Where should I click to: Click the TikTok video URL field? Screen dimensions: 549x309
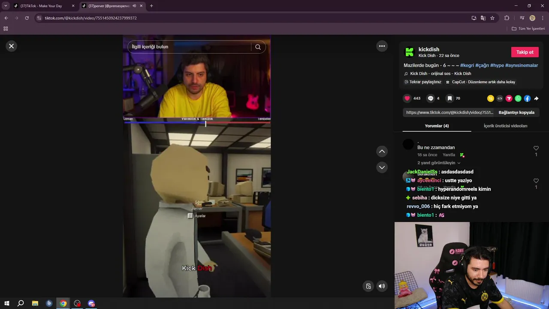(449, 112)
